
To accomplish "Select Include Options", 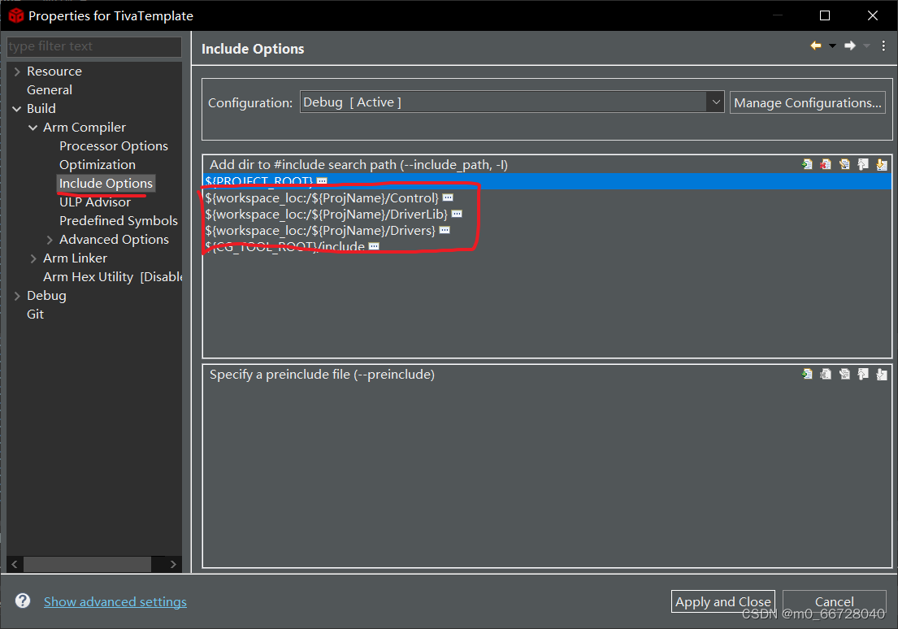I will click(106, 184).
